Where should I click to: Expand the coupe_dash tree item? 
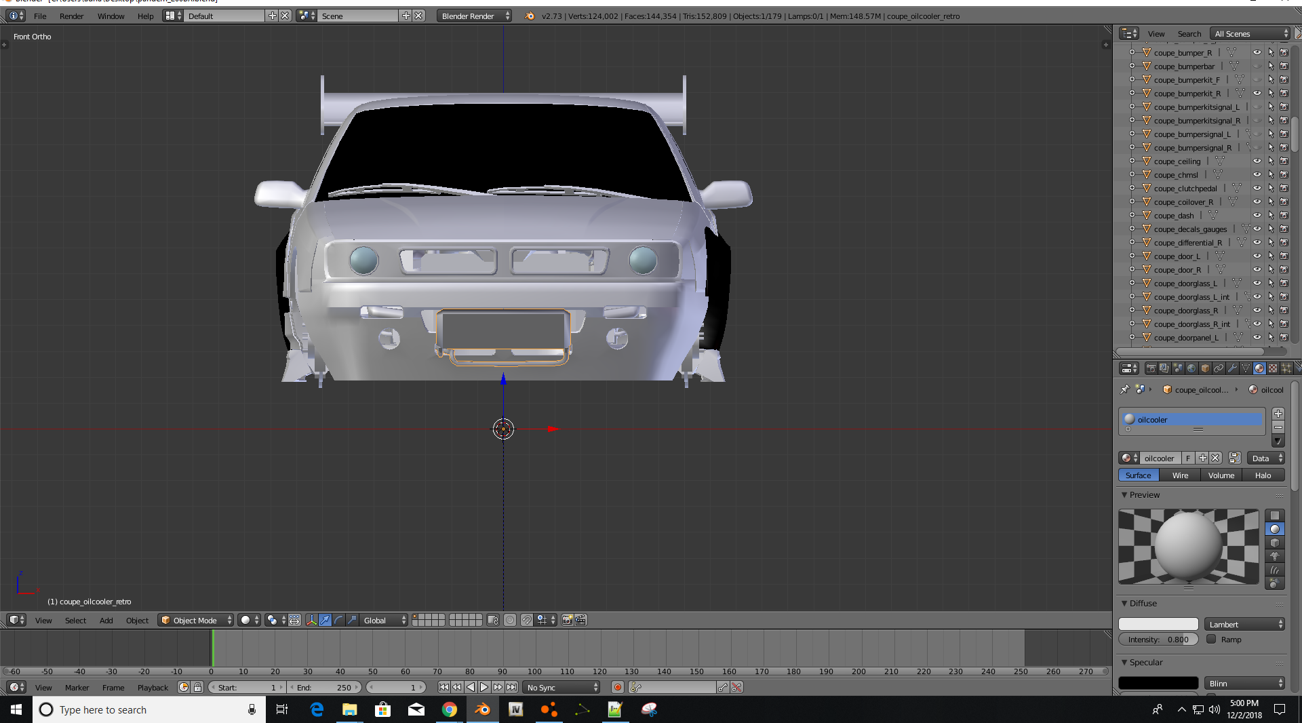click(1132, 216)
